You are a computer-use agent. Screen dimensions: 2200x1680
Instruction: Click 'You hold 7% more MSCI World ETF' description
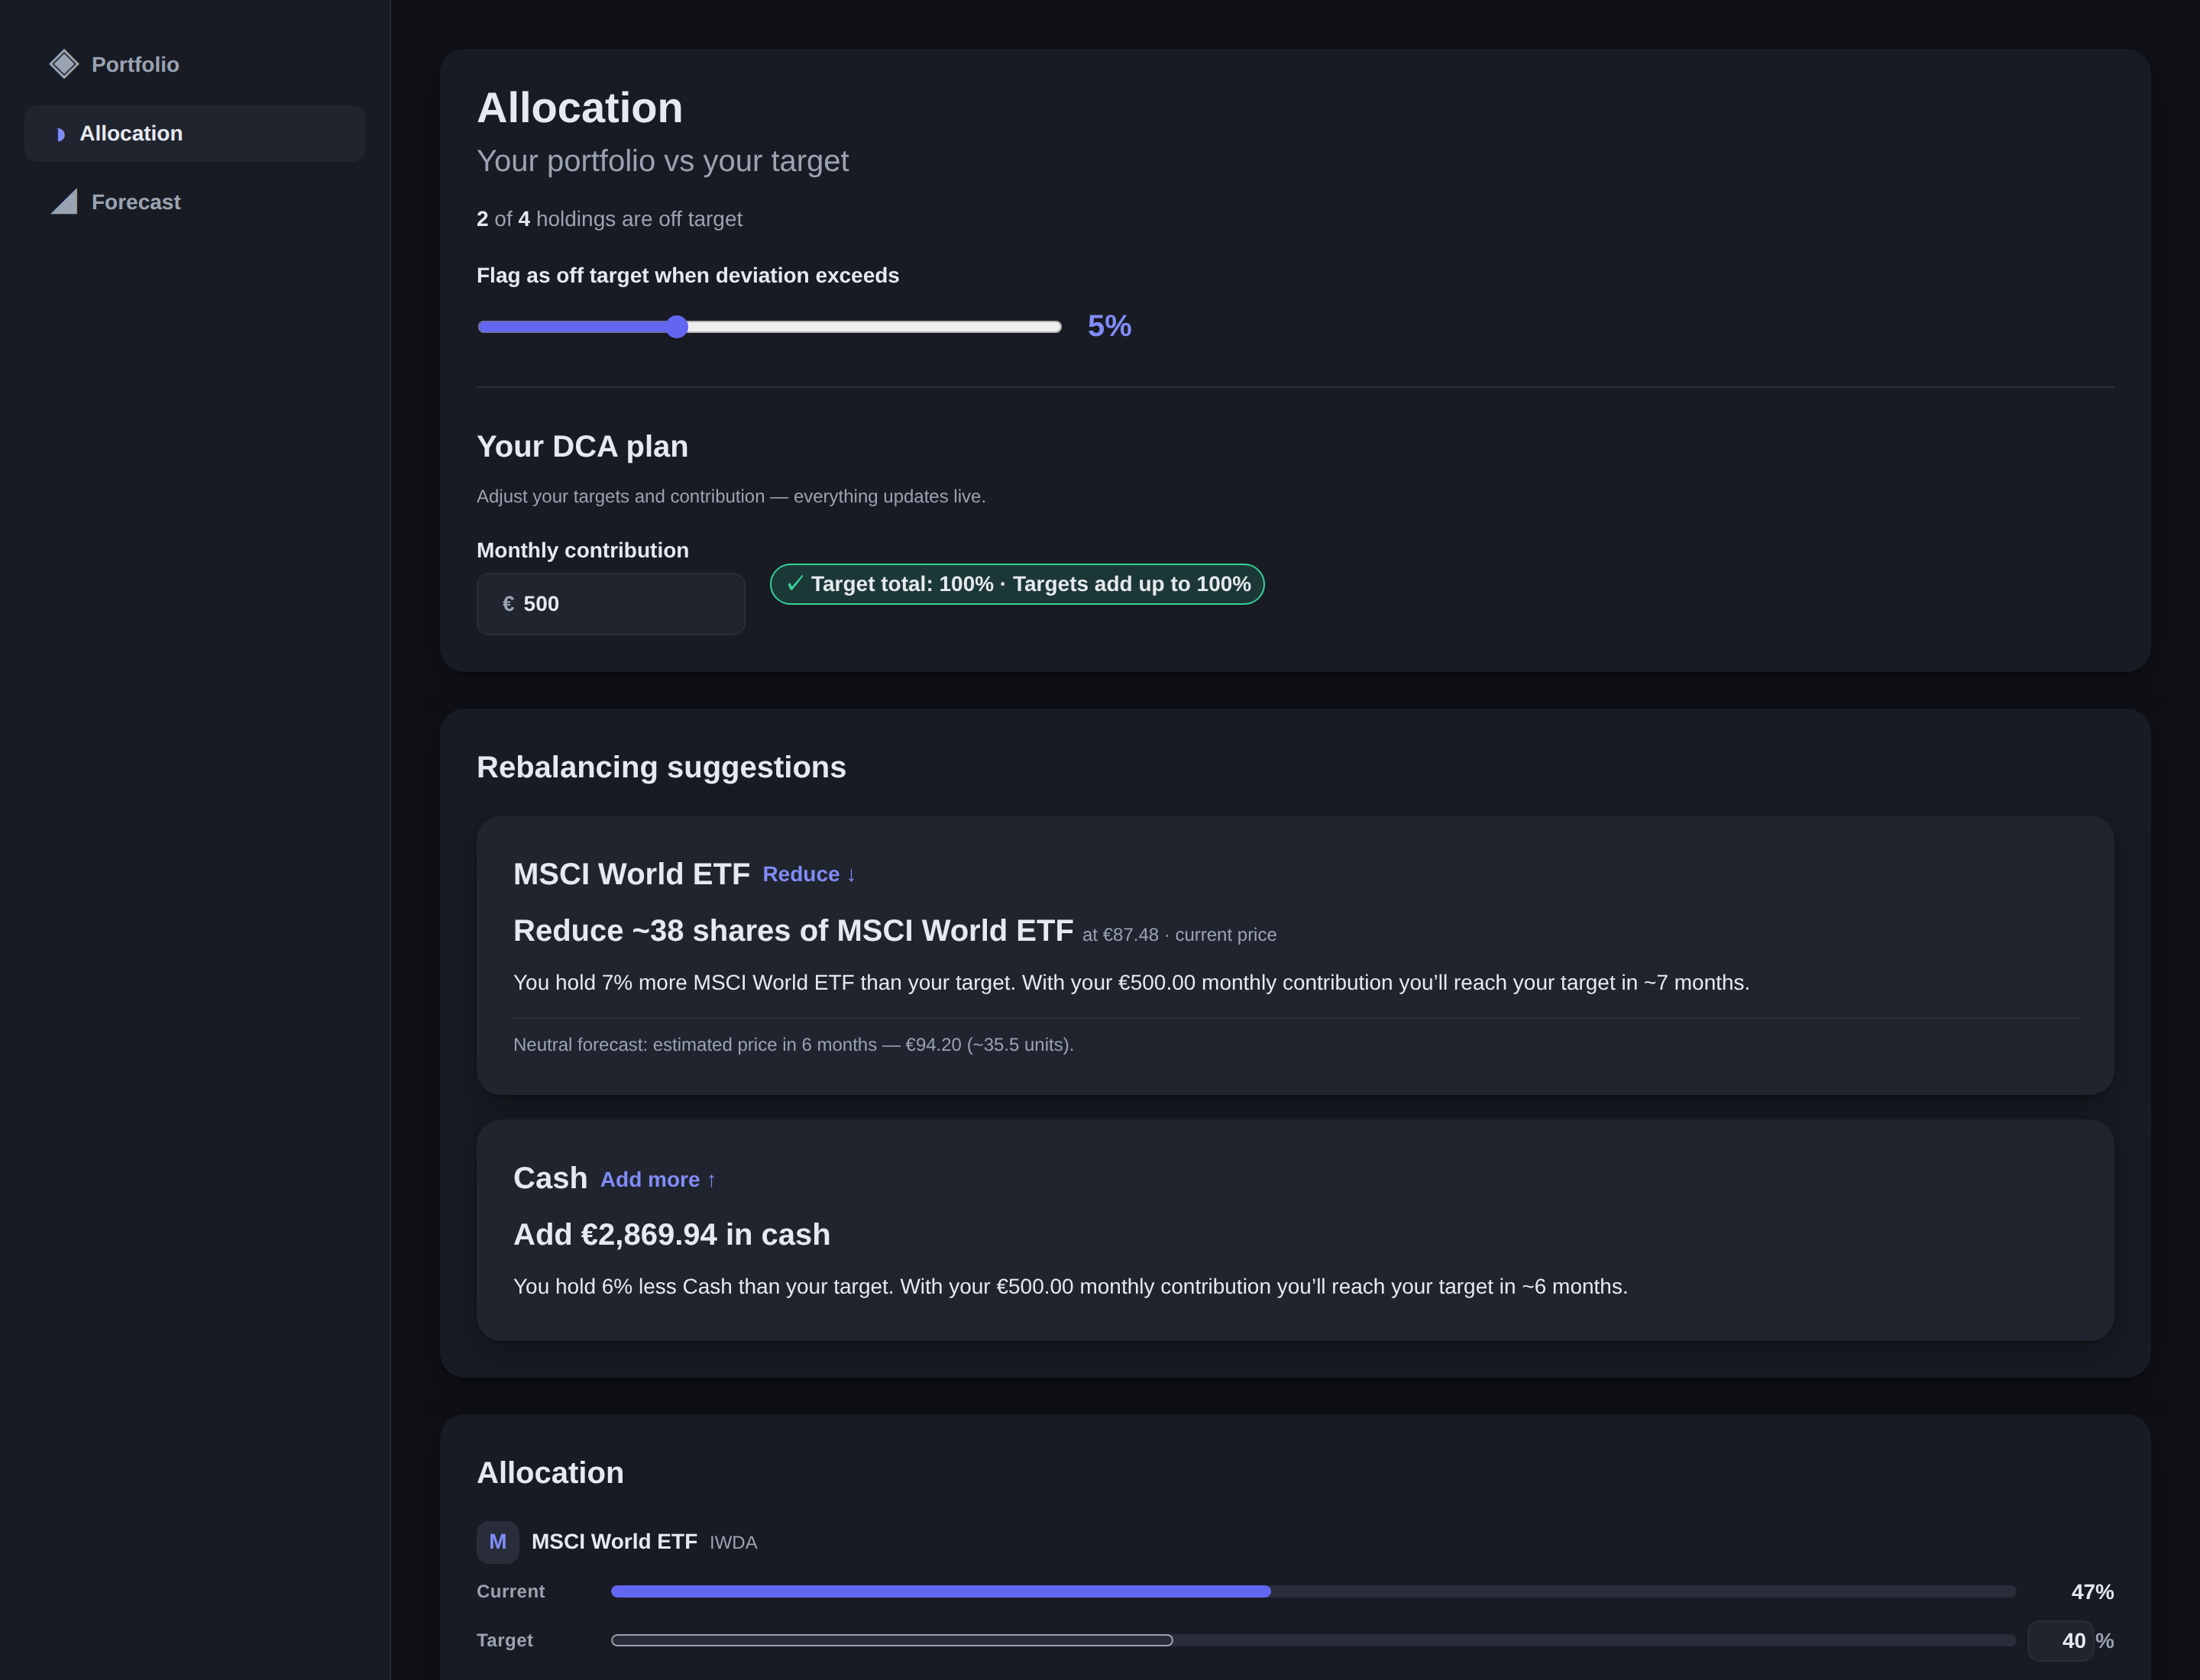[x=1131, y=983]
